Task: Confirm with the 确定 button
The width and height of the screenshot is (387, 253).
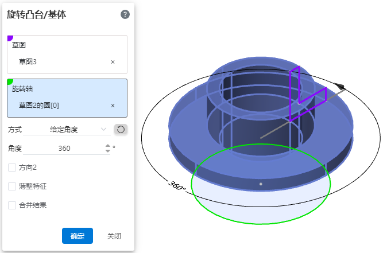Action: pyautogui.click(x=78, y=236)
